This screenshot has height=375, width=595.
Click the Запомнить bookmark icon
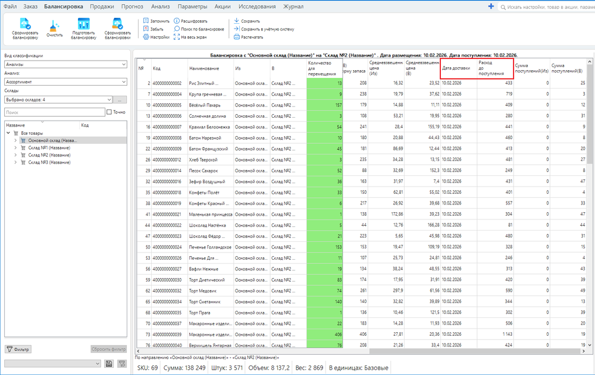(146, 21)
